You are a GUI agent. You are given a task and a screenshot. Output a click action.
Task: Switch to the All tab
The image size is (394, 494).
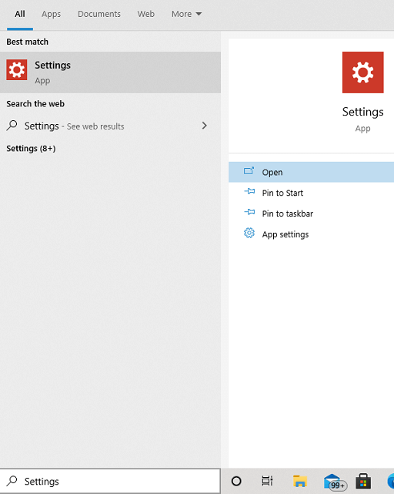click(20, 14)
